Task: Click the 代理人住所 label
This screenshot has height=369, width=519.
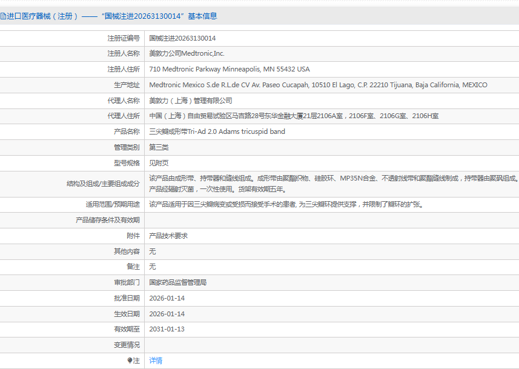Action: [124, 116]
